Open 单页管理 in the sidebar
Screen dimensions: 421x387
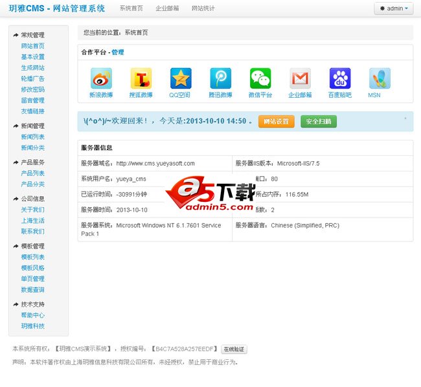[x=33, y=279]
